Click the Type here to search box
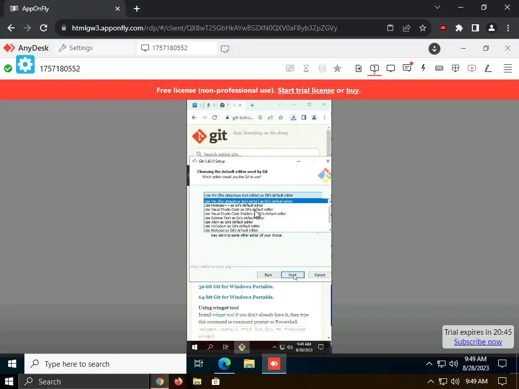This screenshot has height=389, width=519. pyautogui.click(x=105, y=364)
